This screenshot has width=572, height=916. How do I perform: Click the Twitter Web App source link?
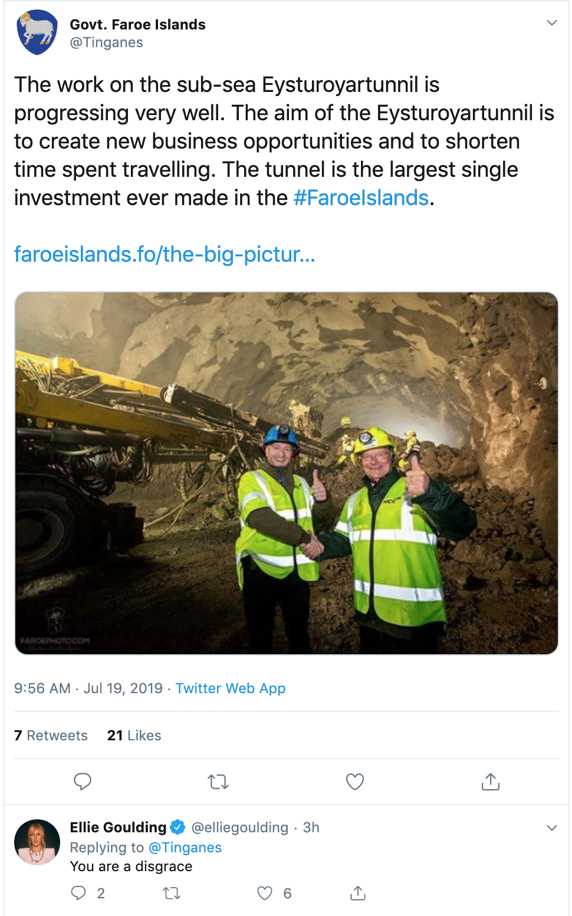point(230,688)
